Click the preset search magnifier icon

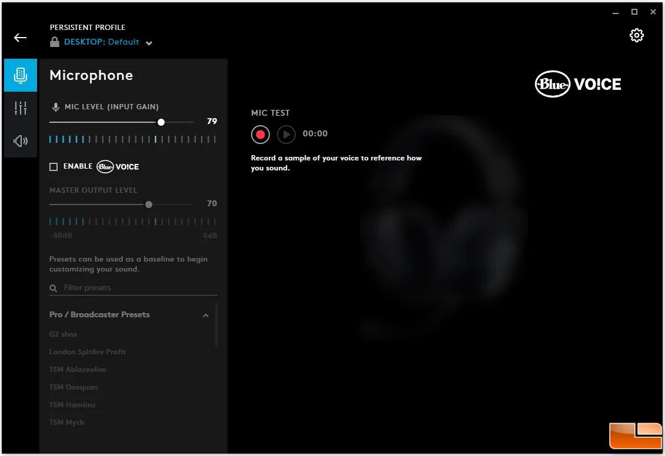click(x=54, y=288)
